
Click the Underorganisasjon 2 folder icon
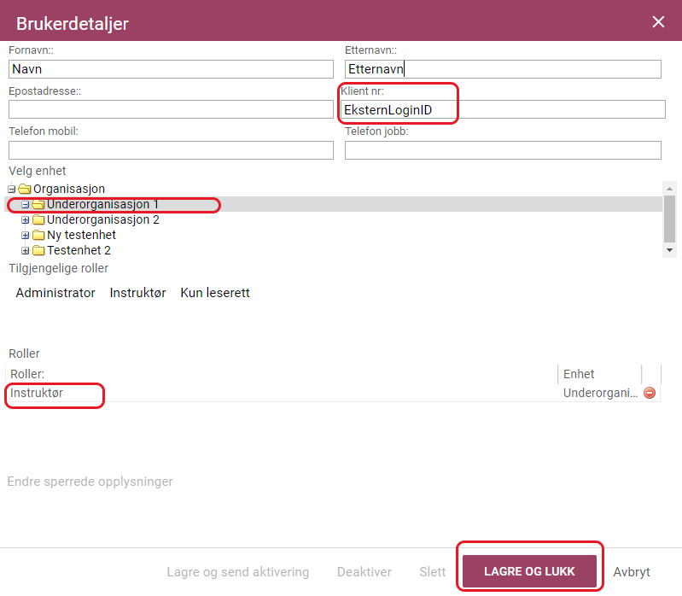[x=38, y=219]
